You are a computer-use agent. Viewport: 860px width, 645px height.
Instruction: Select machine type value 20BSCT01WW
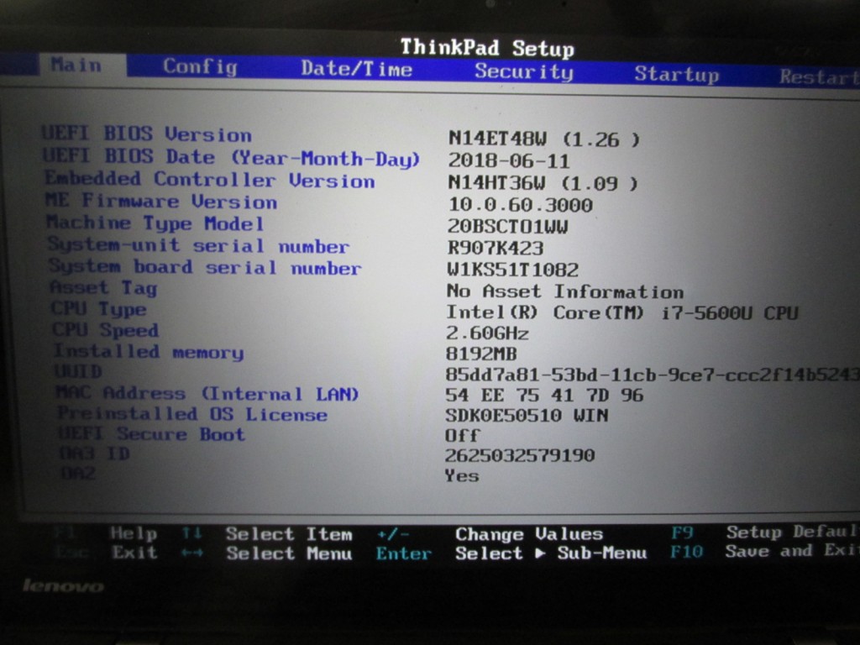507,226
